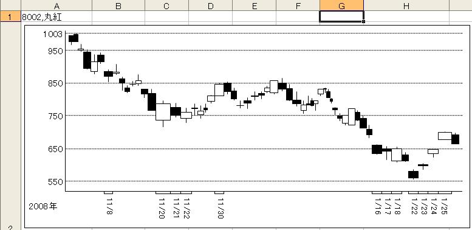Click the 1/22 date marker
Viewport: 472px width, 230px height.
(x=413, y=193)
